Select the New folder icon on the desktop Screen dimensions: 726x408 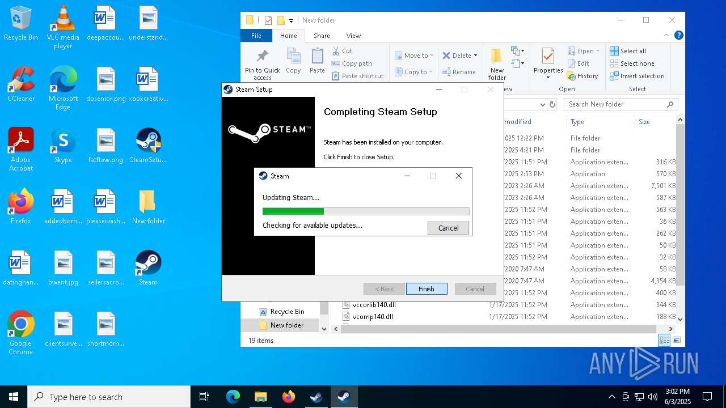148,207
